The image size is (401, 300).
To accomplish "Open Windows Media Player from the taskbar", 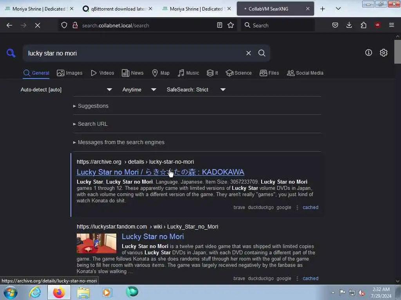I will 107,292.
